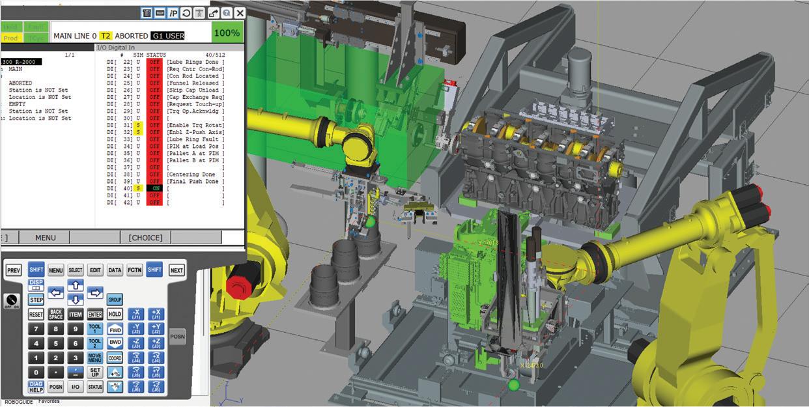
Task: Click the ENTER key on keypad
Action: point(95,314)
